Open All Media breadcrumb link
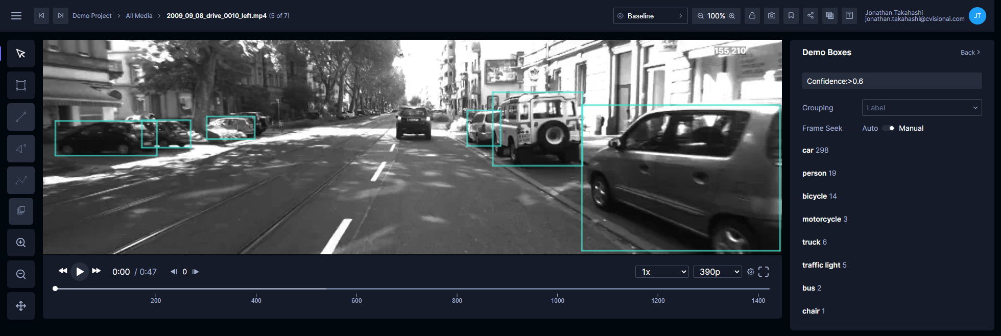This screenshot has height=336, width=1001. [139, 16]
